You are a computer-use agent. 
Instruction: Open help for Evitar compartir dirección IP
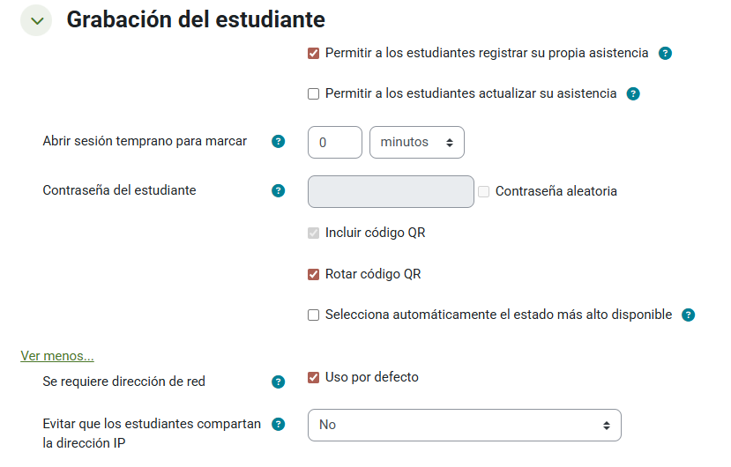click(x=279, y=425)
